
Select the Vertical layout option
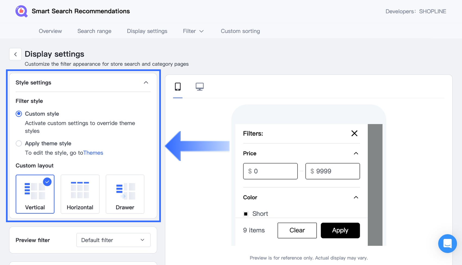[x=35, y=194]
